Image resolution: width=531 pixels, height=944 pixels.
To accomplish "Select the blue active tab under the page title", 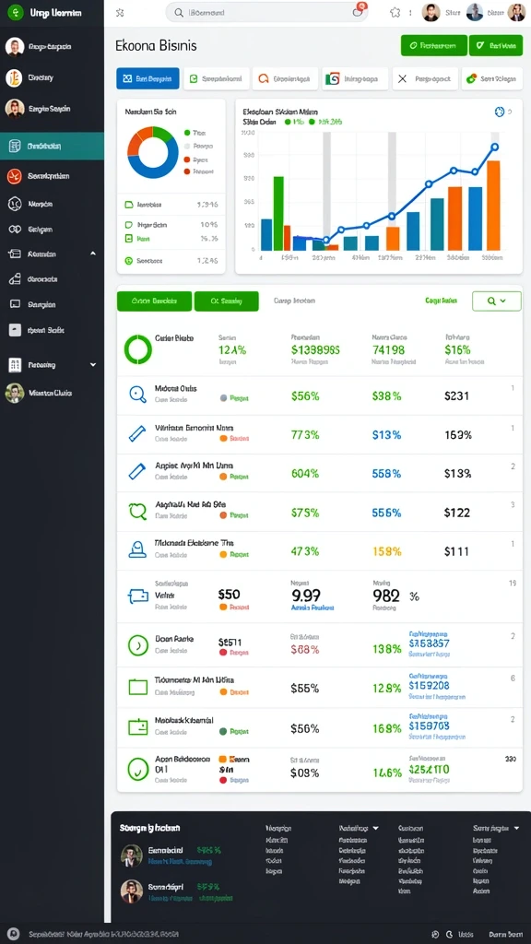I will 147,78.
